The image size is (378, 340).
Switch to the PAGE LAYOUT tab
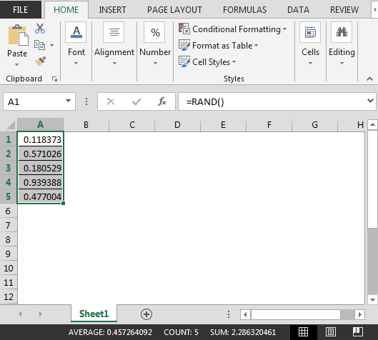pyautogui.click(x=174, y=9)
